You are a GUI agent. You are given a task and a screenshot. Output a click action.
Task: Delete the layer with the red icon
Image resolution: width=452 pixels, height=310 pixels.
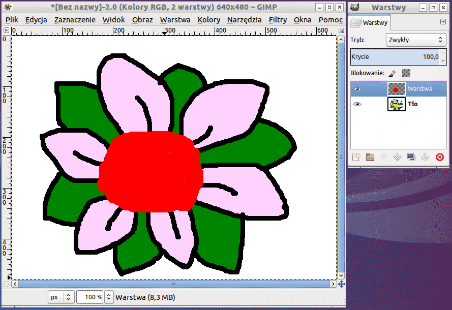click(440, 158)
